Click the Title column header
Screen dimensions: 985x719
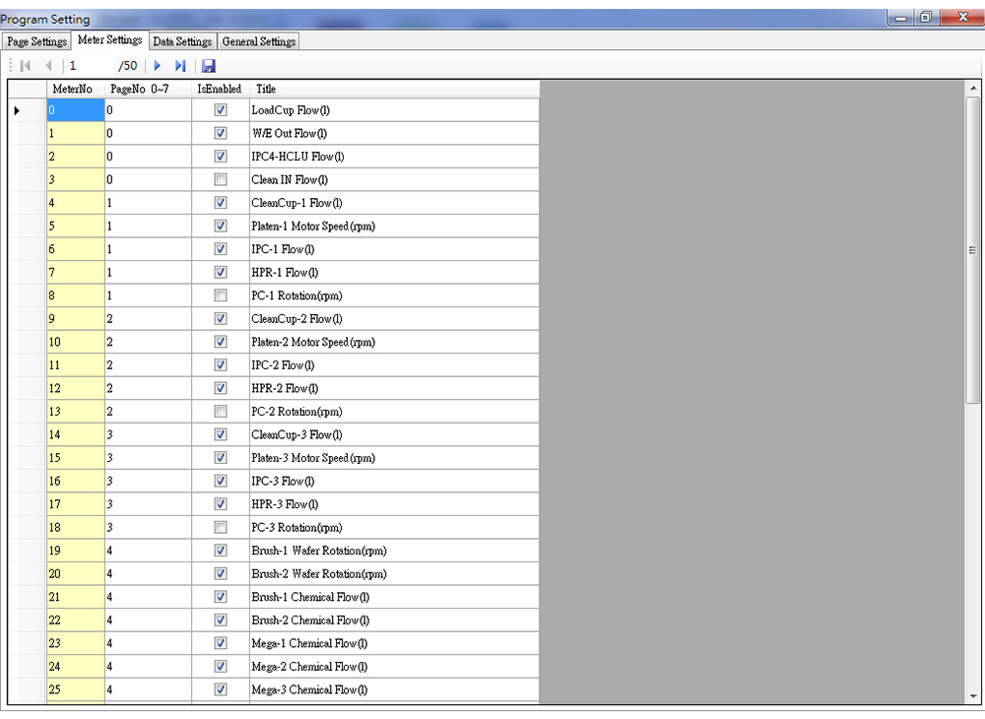coord(394,89)
